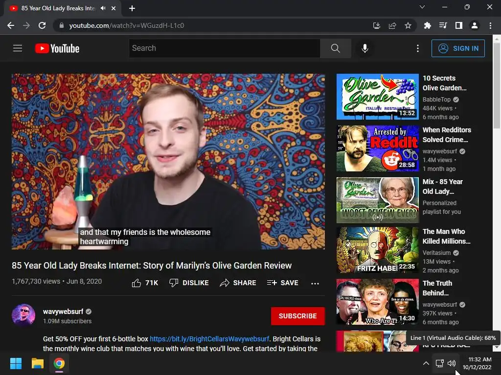View site information lock icon

pyautogui.click(x=62, y=25)
